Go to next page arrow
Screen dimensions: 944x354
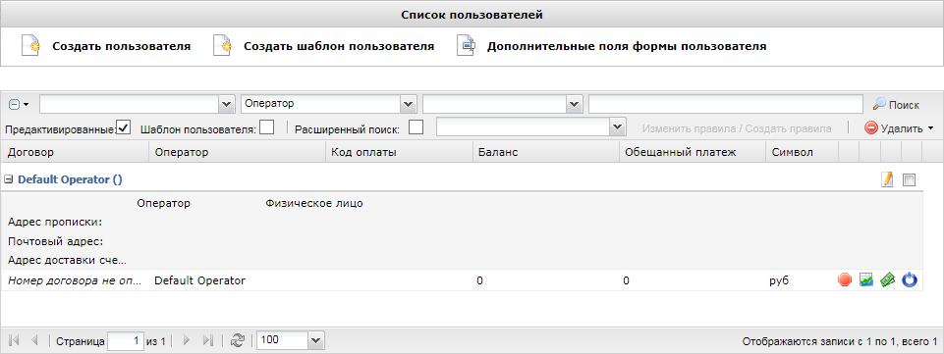pyautogui.click(x=186, y=340)
